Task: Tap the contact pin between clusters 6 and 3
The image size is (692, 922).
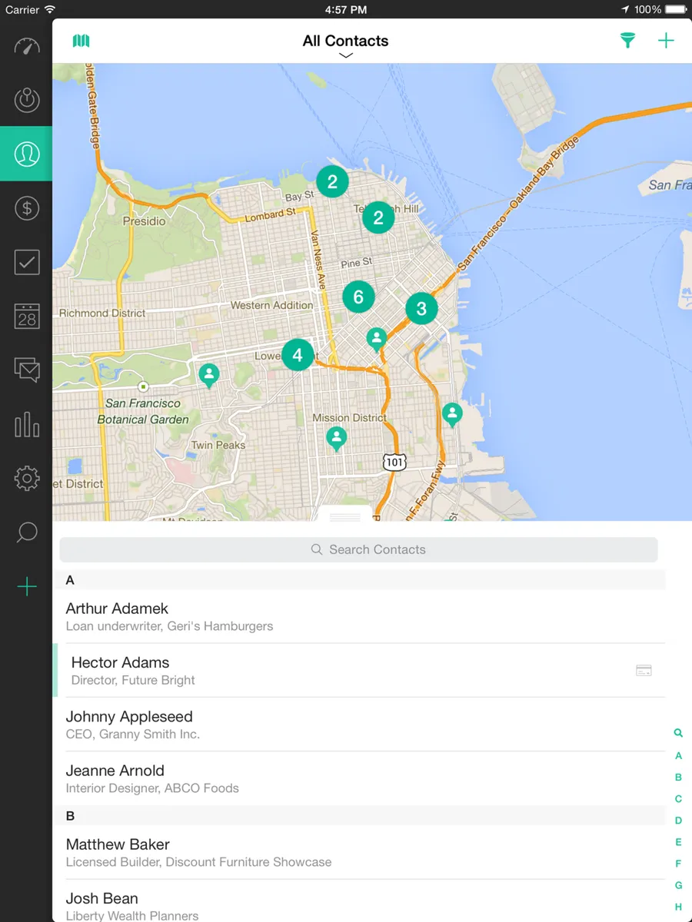Action: (376, 339)
